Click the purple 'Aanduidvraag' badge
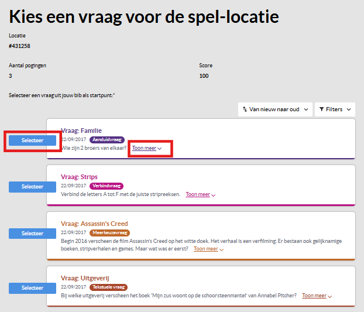 [106, 139]
